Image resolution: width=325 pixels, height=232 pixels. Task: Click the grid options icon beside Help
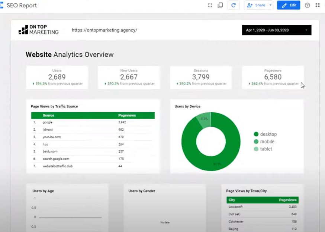(318, 5)
